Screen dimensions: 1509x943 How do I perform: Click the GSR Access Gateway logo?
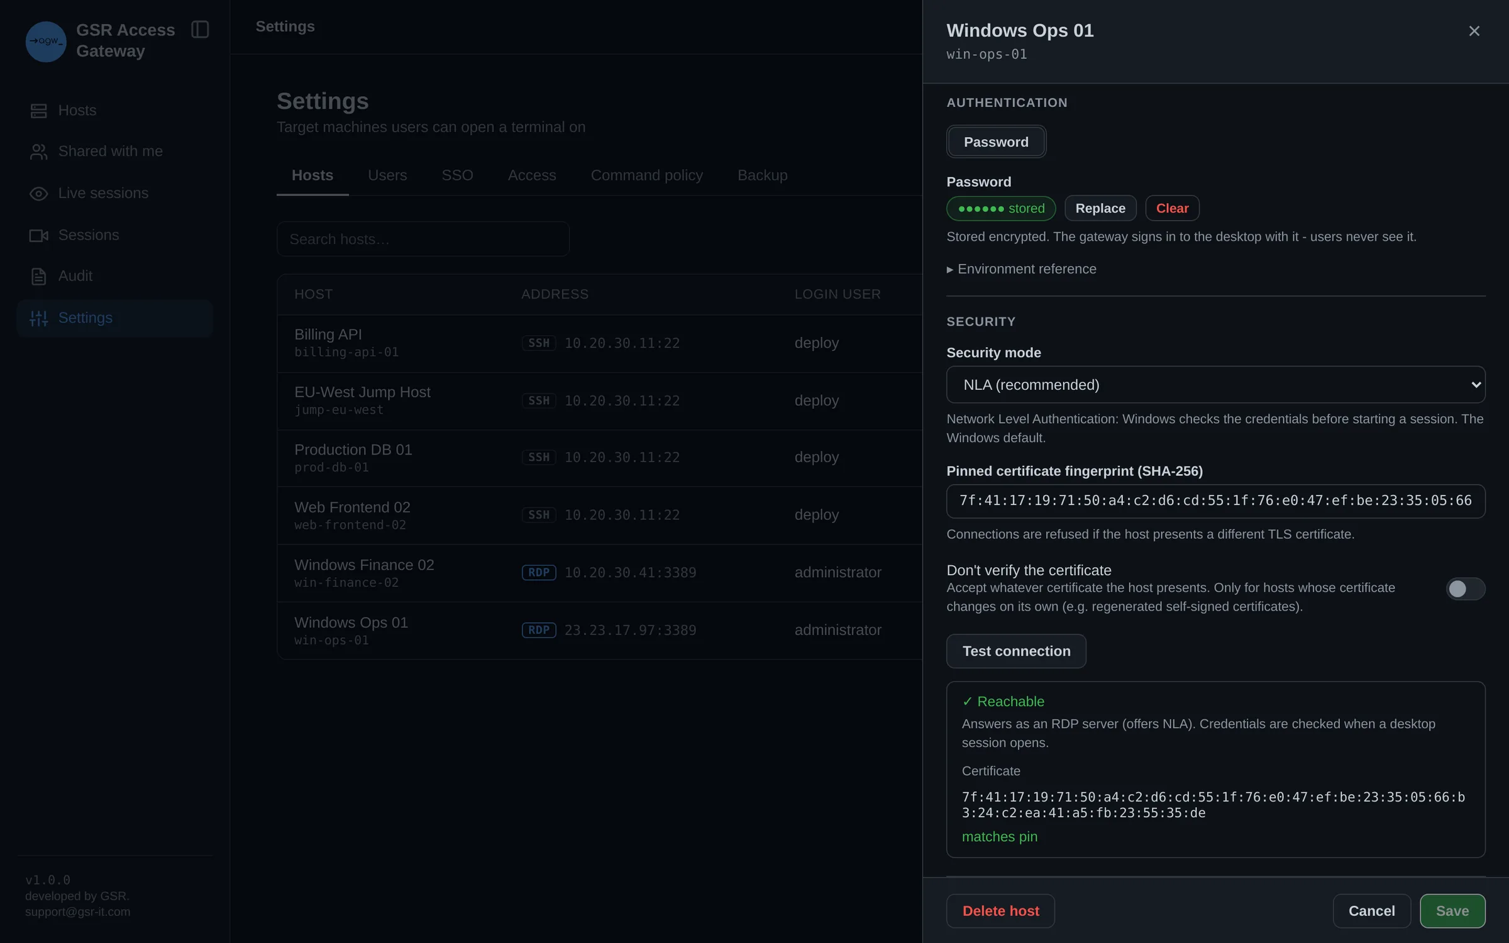pos(46,41)
